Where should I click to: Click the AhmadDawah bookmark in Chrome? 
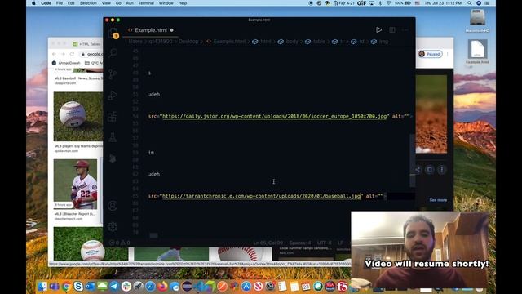pos(66,63)
